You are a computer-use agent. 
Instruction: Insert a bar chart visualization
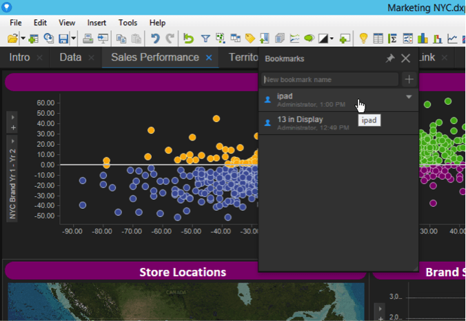coord(423,39)
